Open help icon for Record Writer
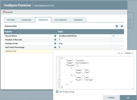This screenshot has height=100, width=137. 55,36
